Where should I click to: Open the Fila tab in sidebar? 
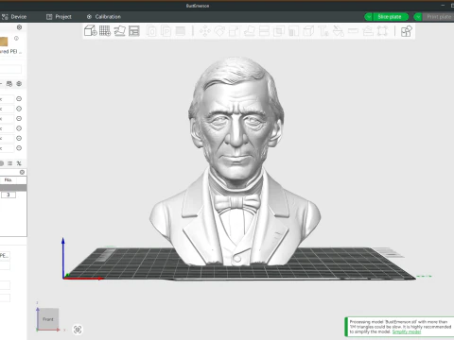tap(8, 180)
